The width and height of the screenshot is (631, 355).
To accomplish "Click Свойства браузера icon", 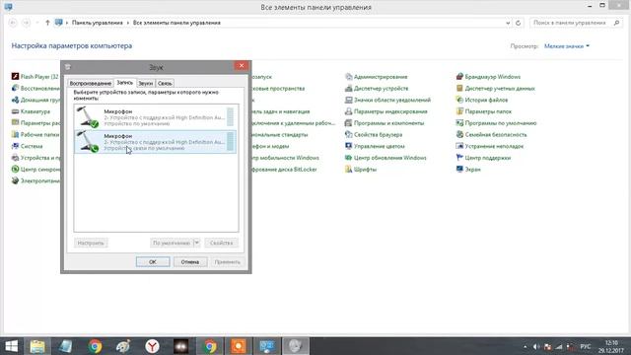I will point(348,134).
